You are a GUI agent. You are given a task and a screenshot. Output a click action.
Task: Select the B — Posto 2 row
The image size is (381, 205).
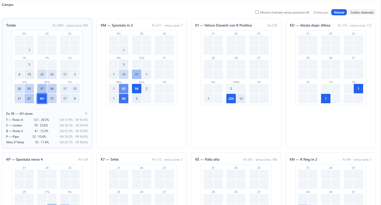tap(47, 131)
